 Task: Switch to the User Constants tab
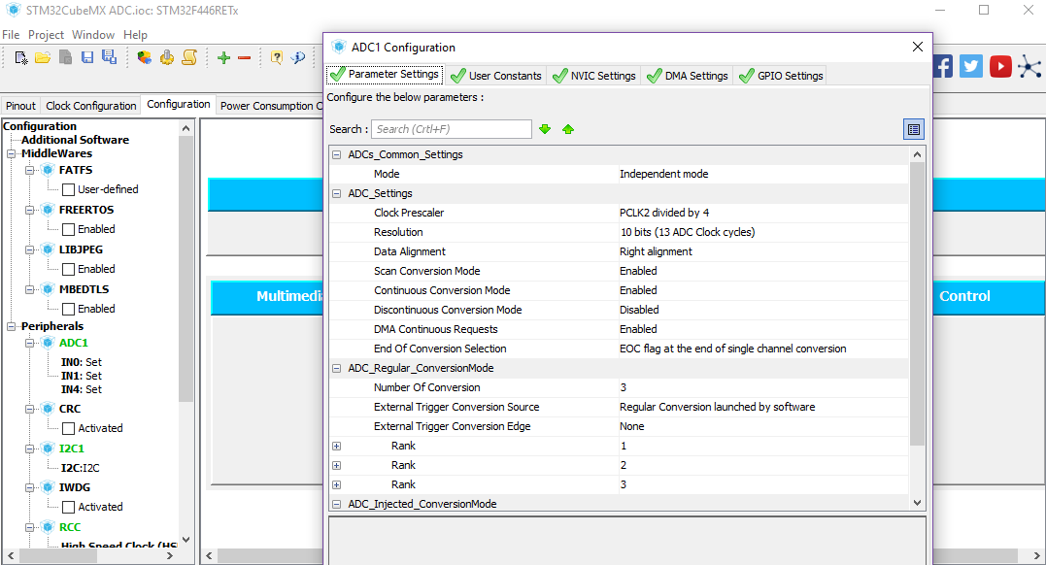[x=496, y=76]
